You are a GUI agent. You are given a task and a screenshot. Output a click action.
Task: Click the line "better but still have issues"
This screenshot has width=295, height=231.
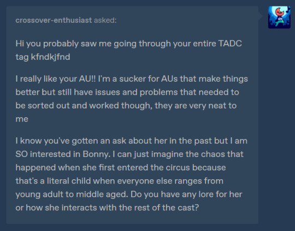(x=127, y=92)
